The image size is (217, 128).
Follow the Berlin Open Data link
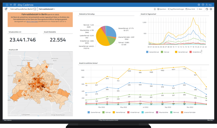pyautogui.click(x=32, y=22)
